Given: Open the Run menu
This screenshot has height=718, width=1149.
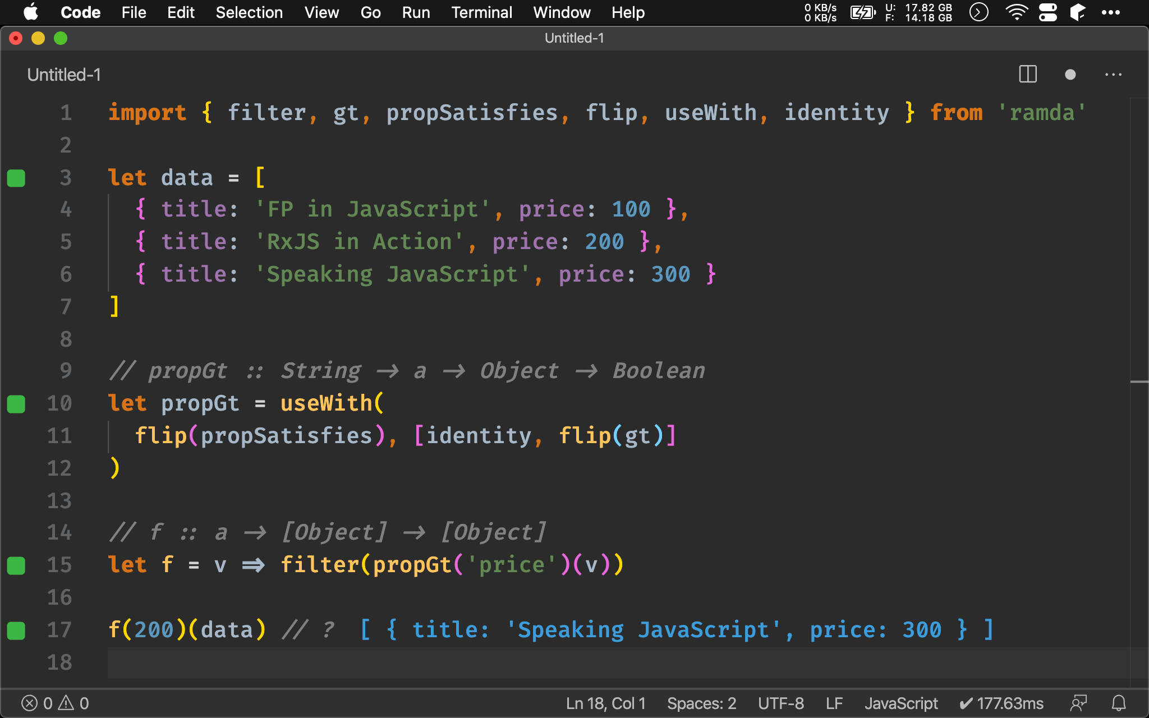Looking at the screenshot, I should click(416, 12).
